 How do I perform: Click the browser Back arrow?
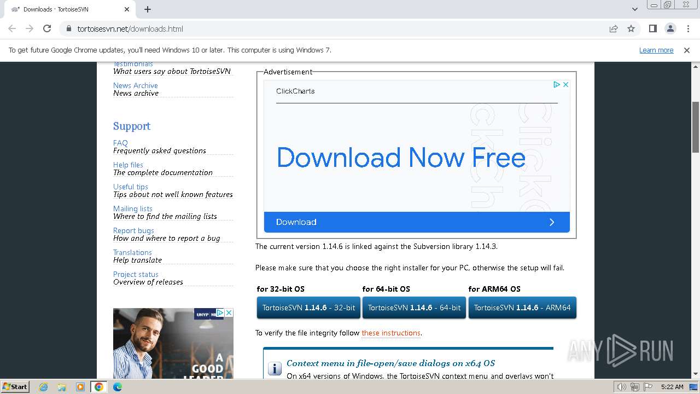(12, 28)
